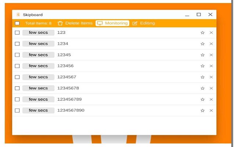Switch to Editing mode
The width and height of the screenshot is (235, 147).
coord(144,23)
